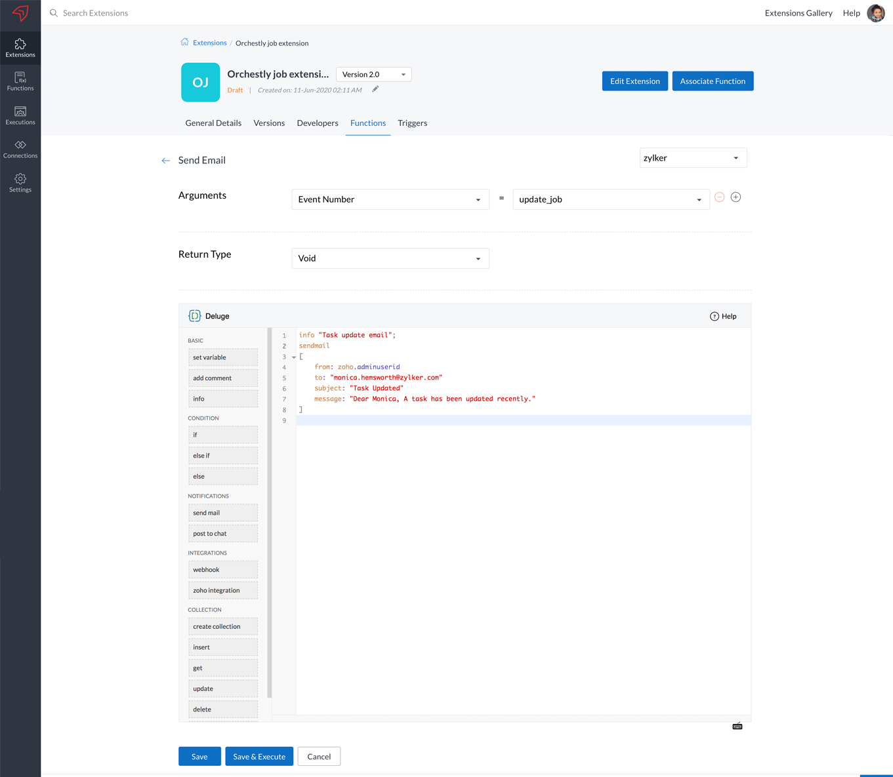
Task: Open the Extensions Gallery link
Action: coord(799,13)
